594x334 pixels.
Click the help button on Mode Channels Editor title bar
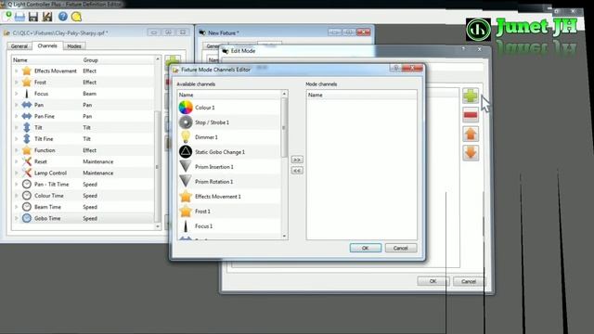pyautogui.click(x=395, y=68)
